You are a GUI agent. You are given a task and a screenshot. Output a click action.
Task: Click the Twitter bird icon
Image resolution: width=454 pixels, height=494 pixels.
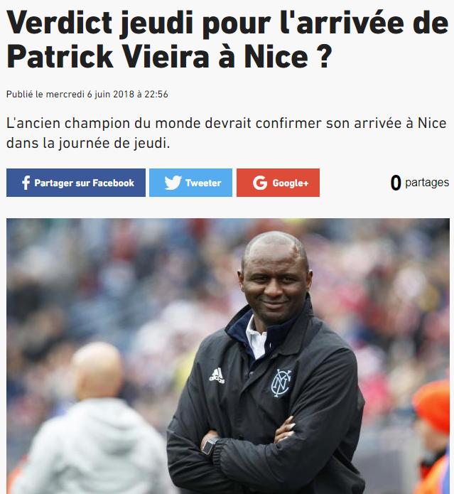coord(173,183)
